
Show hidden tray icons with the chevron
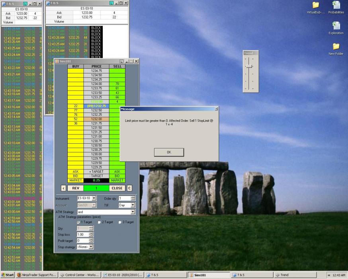point(329,275)
